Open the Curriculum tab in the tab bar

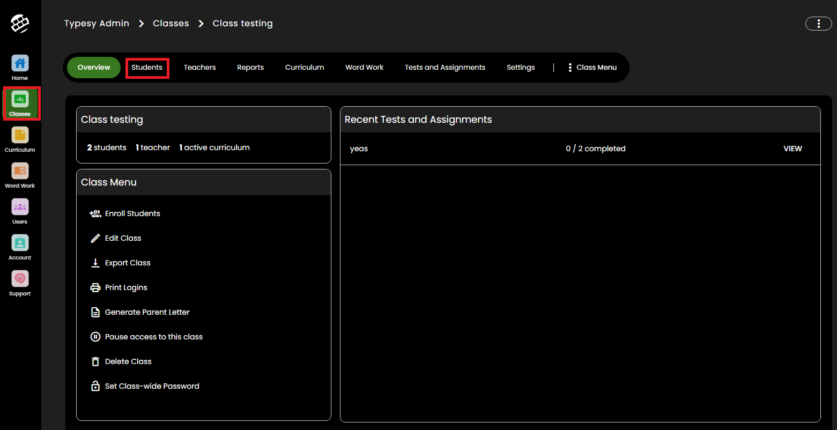[305, 68]
